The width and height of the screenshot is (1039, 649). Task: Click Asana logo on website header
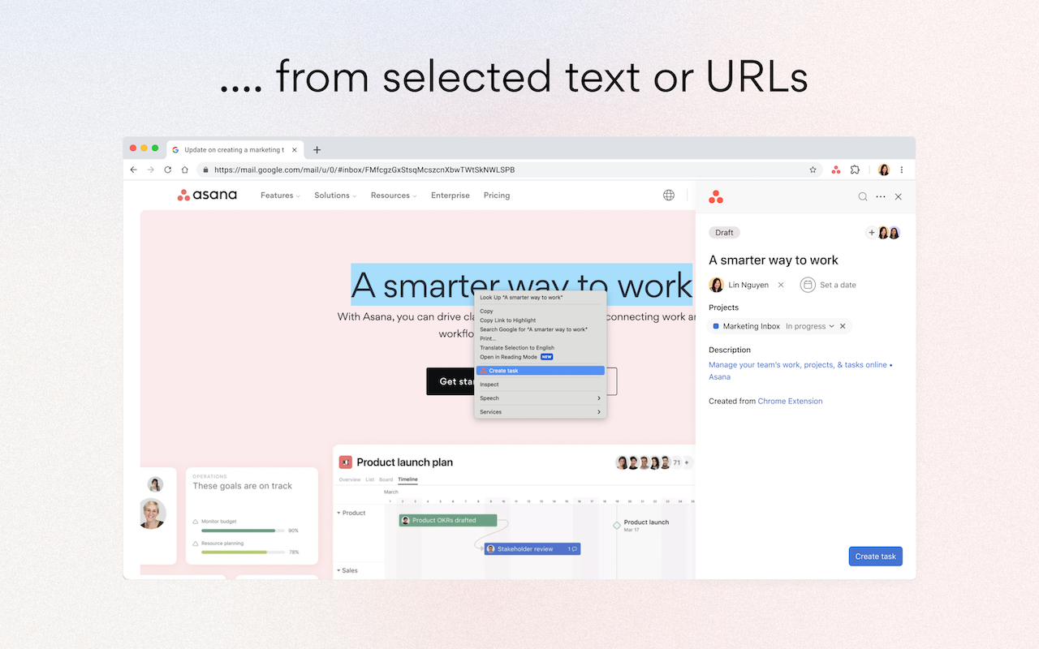[x=207, y=195]
